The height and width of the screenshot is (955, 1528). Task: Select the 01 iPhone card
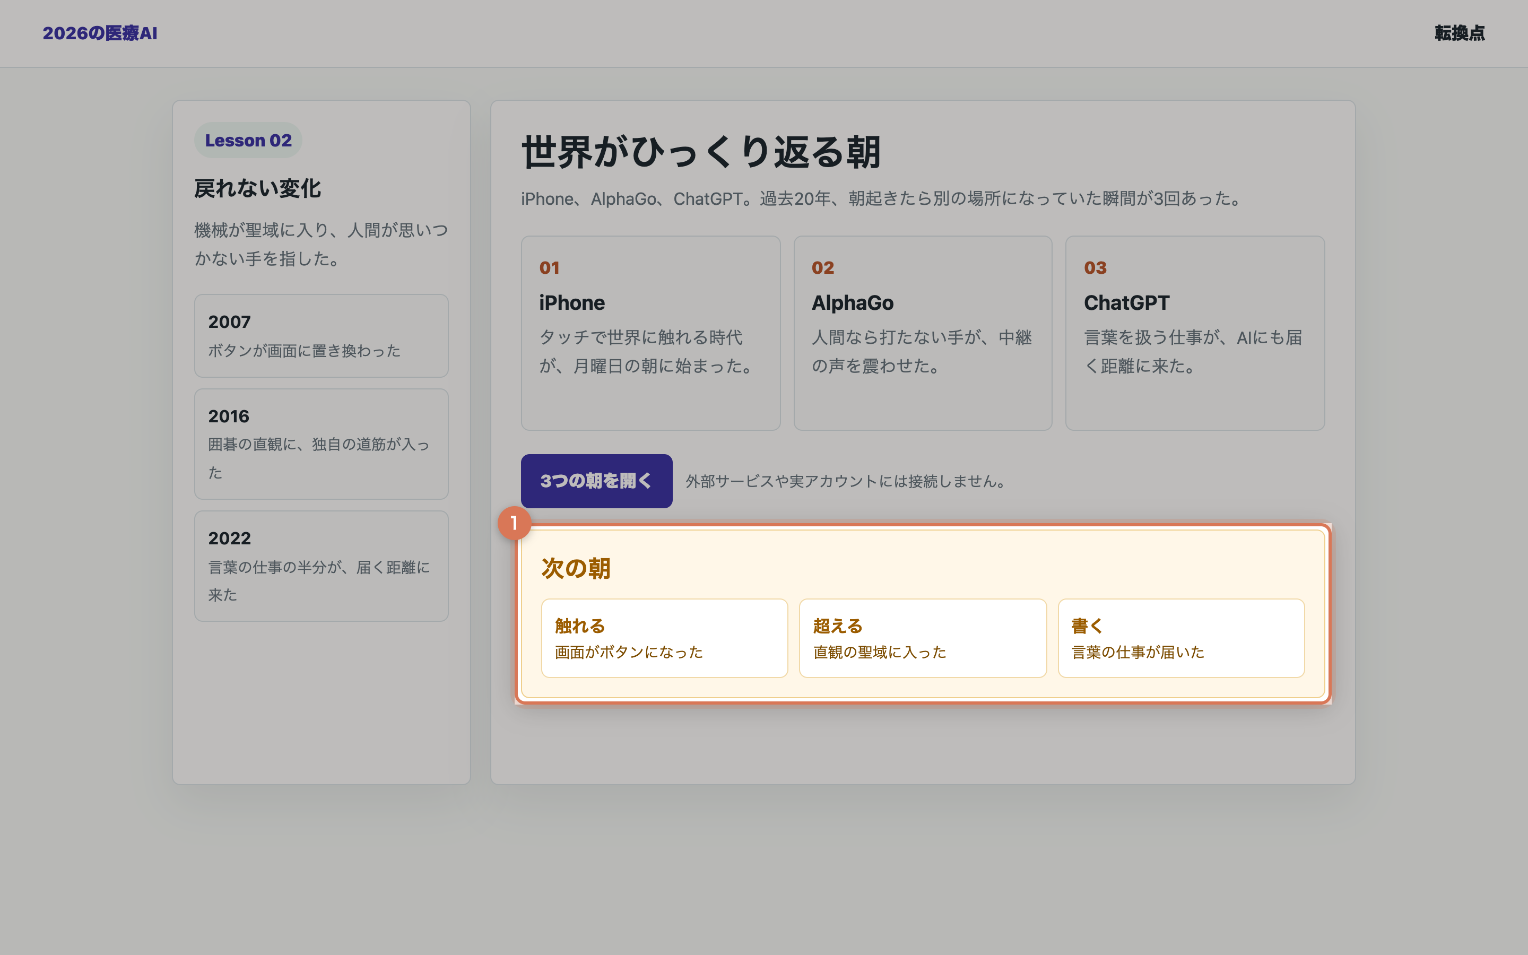click(x=650, y=333)
